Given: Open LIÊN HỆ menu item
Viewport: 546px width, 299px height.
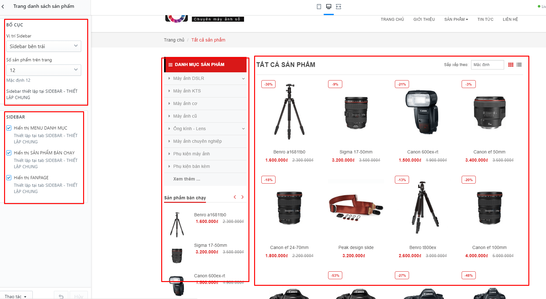Looking at the screenshot, I should tap(510, 19).
